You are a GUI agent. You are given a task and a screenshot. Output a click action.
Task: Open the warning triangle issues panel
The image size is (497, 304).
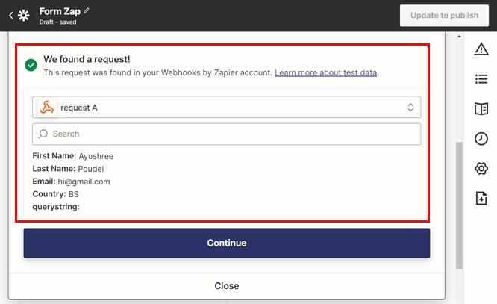point(481,49)
